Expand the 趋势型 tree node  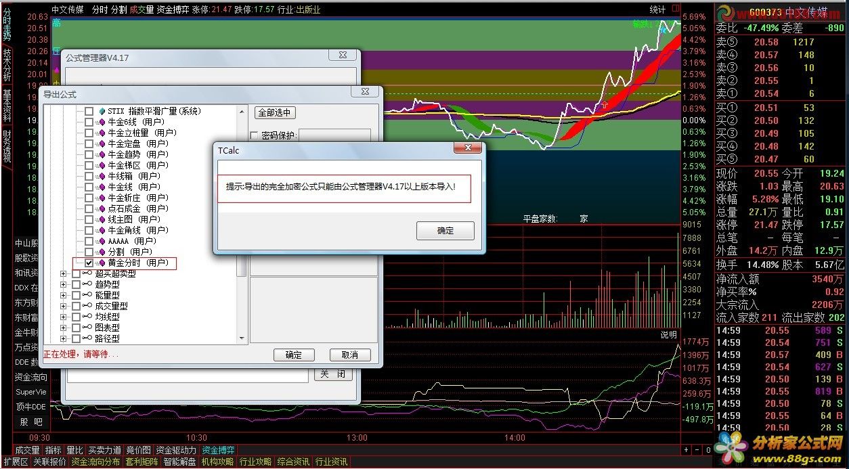pos(64,284)
